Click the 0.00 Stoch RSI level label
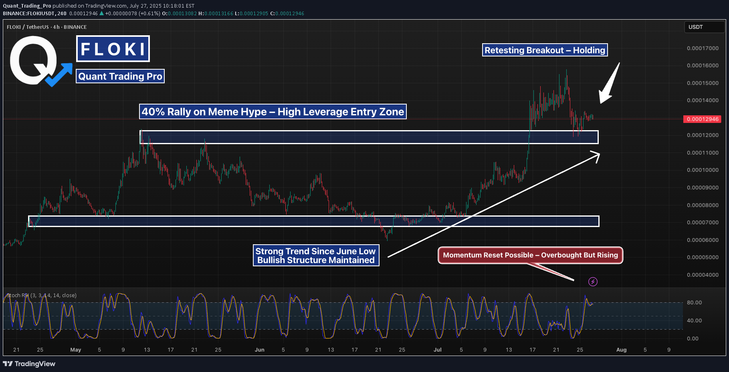This screenshot has width=729, height=372. pos(693,338)
